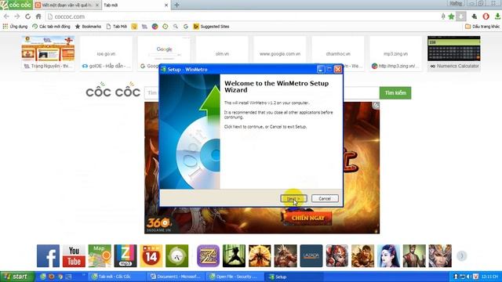Click the microphone icon in address bar
The image size is (502, 282).
(443, 16)
